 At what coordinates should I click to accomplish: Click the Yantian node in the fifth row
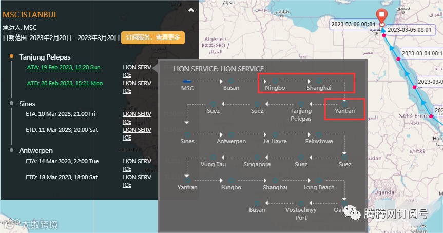point(187,180)
